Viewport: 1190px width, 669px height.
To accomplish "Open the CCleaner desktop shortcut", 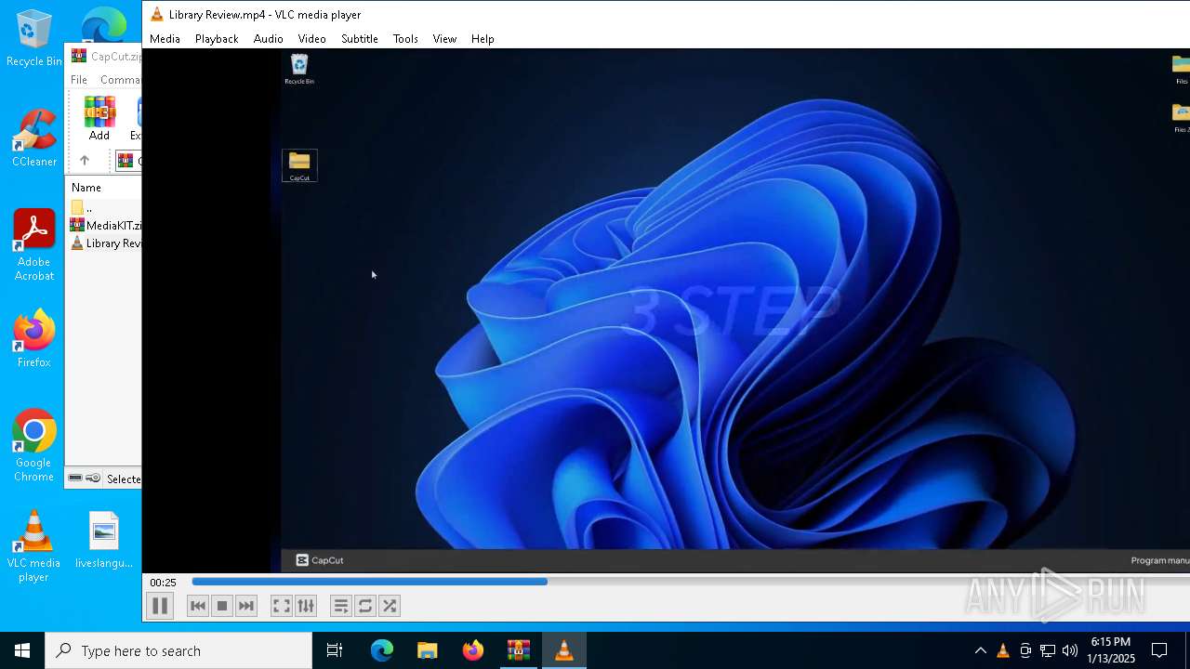I will [x=34, y=138].
